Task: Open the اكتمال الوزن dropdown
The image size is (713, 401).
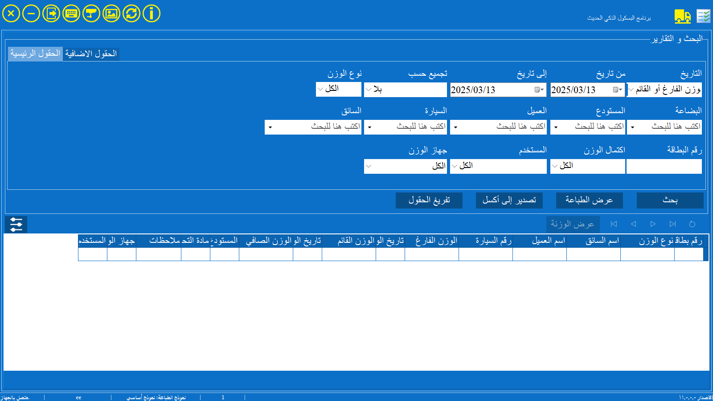Action: [x=555, y=166]
